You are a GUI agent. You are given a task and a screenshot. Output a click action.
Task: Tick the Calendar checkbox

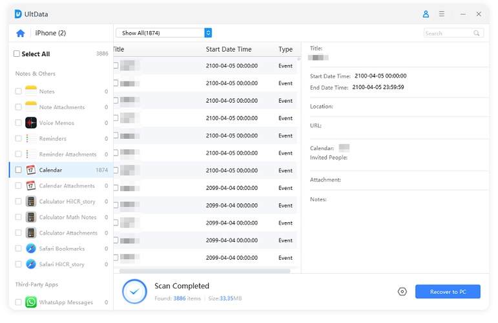point(19,170)
